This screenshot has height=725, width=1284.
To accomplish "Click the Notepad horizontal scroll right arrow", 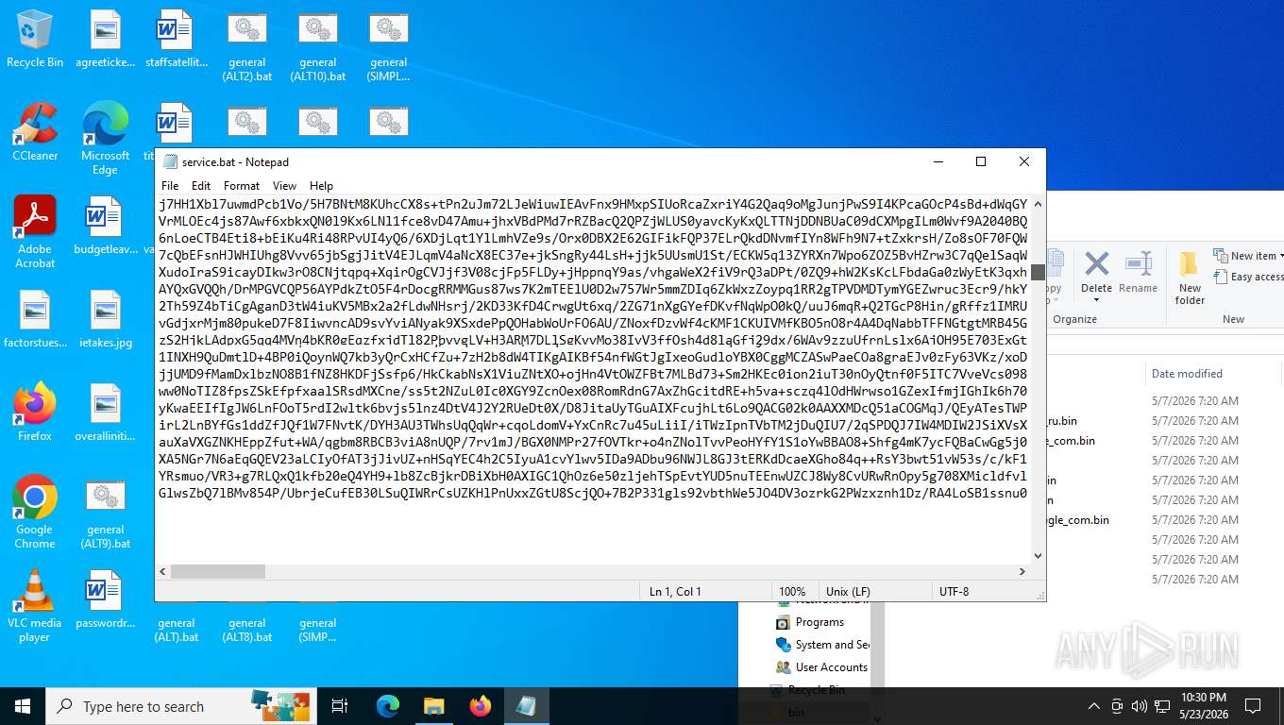I will coord(1022,572).
